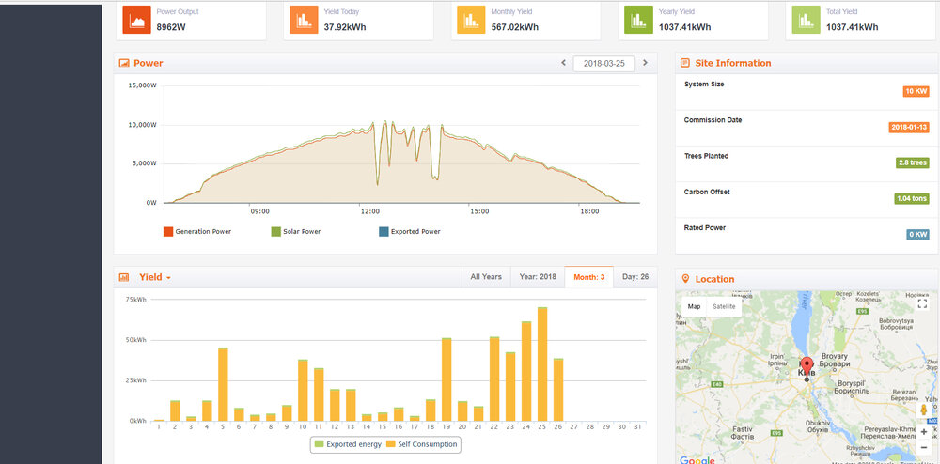Click the Street View pegman icon
The width and height of the screenshot is (940, 464).
pos(924,410)
